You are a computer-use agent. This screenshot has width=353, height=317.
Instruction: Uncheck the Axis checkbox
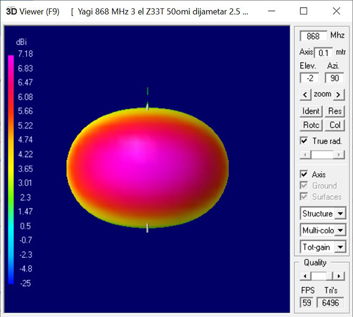[303, 174]
